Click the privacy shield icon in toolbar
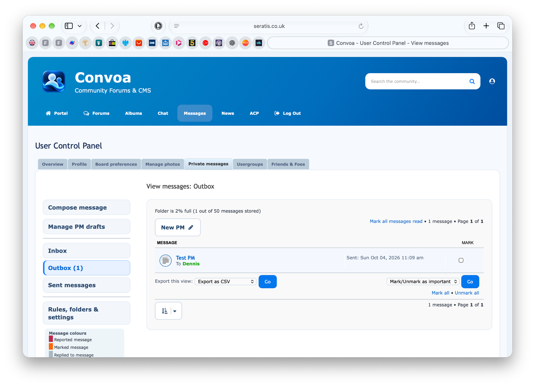535x387 pixels. click(158, 26)
